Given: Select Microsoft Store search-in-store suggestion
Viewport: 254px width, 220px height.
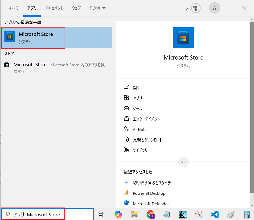Looking at the screenshot, I should coord(57,68).
